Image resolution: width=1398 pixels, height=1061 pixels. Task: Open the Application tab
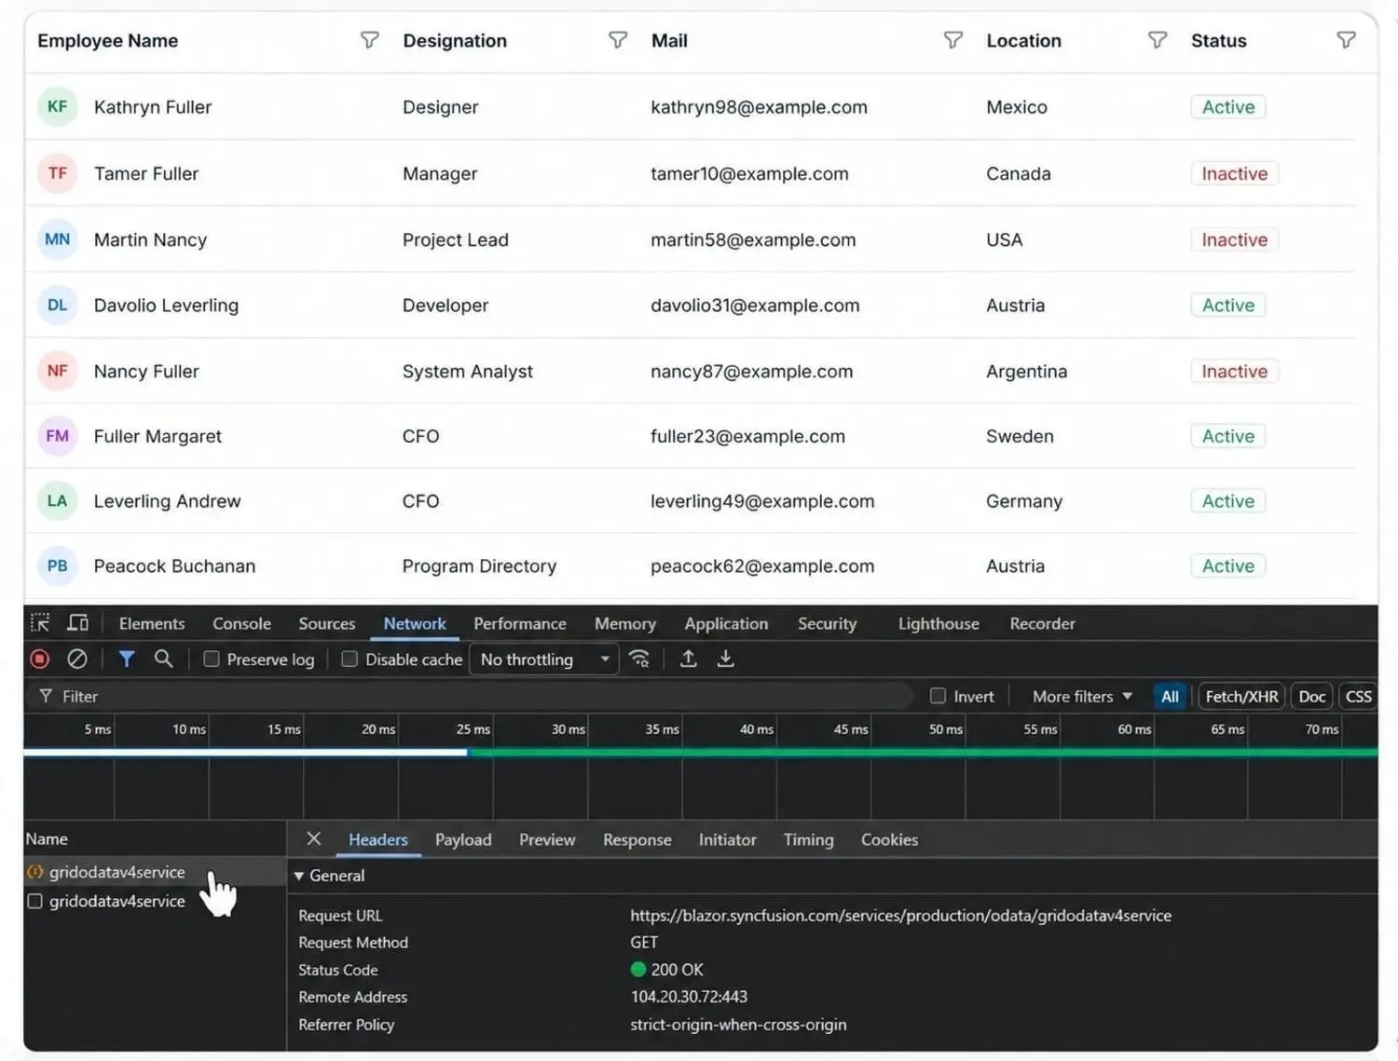point(726,624)
